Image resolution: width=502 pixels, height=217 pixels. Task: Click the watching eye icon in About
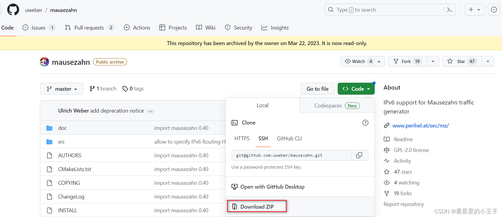(387, 183)
